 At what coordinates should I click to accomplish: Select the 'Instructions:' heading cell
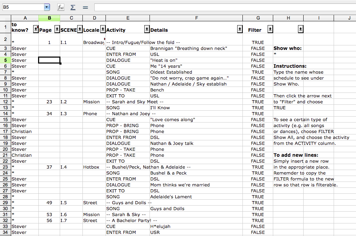click(x=288, y=66)
